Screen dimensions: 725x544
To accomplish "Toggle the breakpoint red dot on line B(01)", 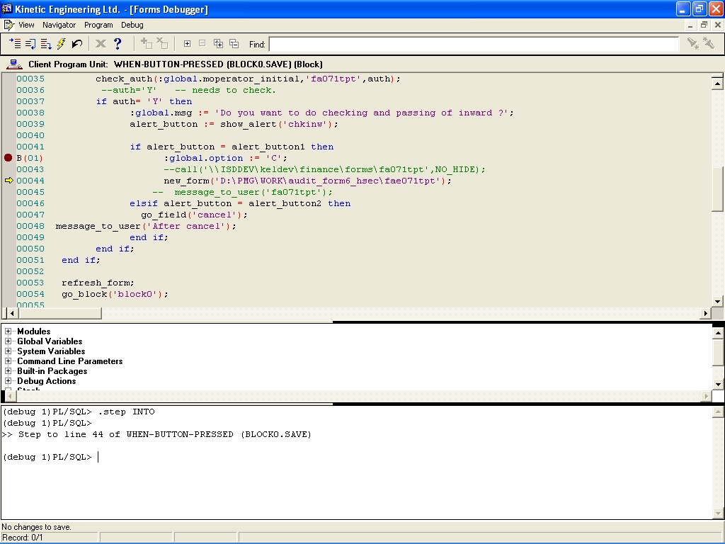I will (8, 158).
